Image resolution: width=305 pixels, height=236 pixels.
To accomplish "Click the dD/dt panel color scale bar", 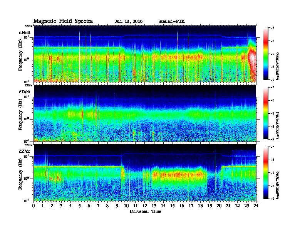I will [266, 113].
